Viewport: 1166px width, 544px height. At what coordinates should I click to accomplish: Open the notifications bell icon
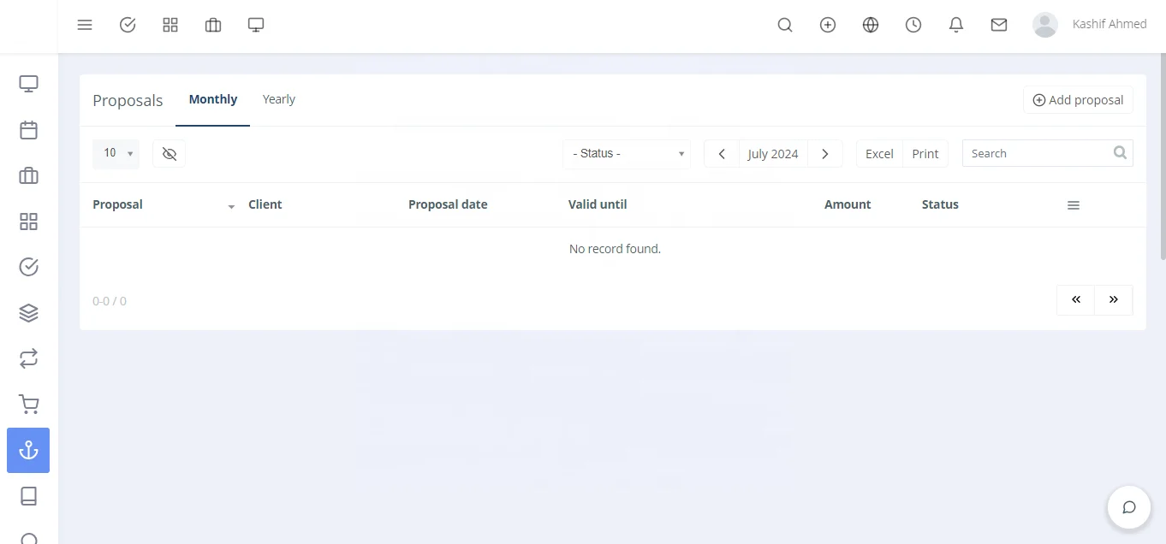click(x=956, y=25)
